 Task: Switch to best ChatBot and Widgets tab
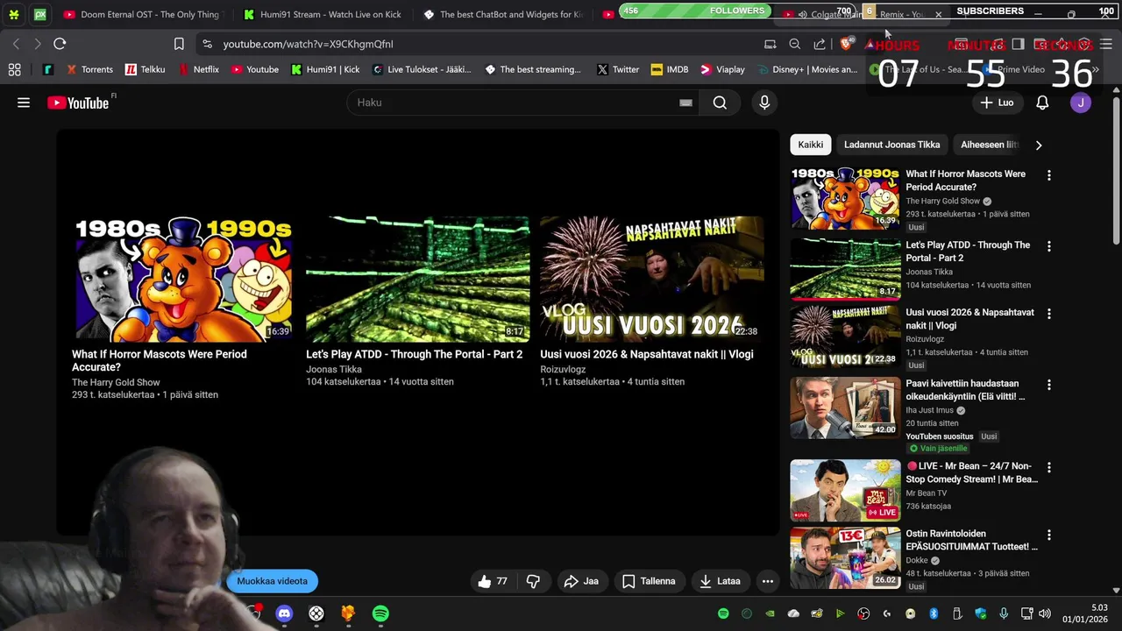[502, 14]
